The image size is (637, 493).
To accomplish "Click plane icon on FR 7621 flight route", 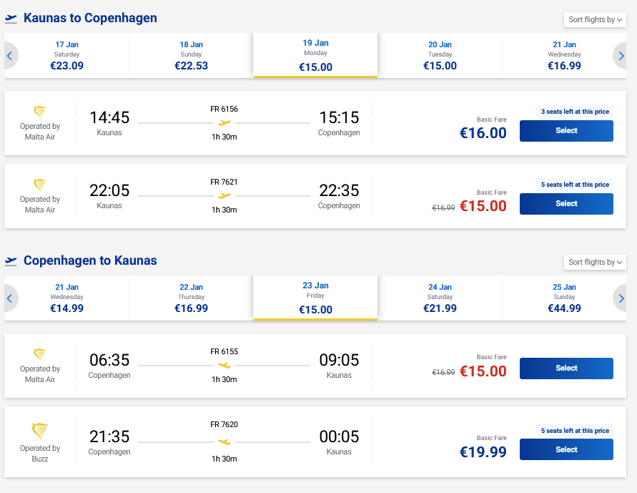I will click(x=224, y=195).
